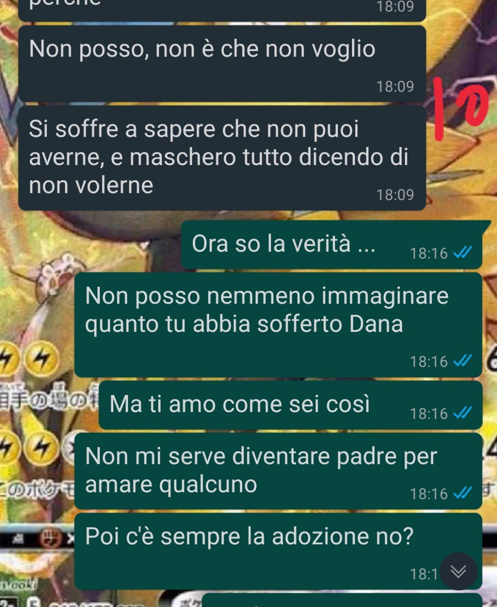Viewport: 497px width, 607px height.
Task: Tap read receipt ticks on 'Ora so la verità'
Action: (x=462, y=253)
